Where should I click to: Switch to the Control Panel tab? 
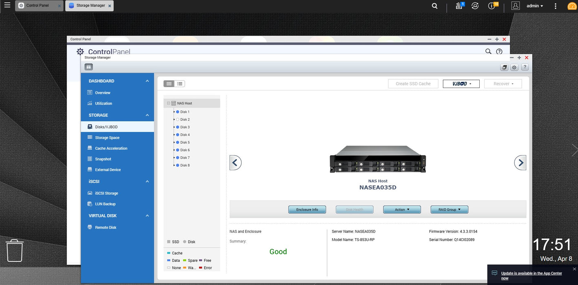pos(38,6)
